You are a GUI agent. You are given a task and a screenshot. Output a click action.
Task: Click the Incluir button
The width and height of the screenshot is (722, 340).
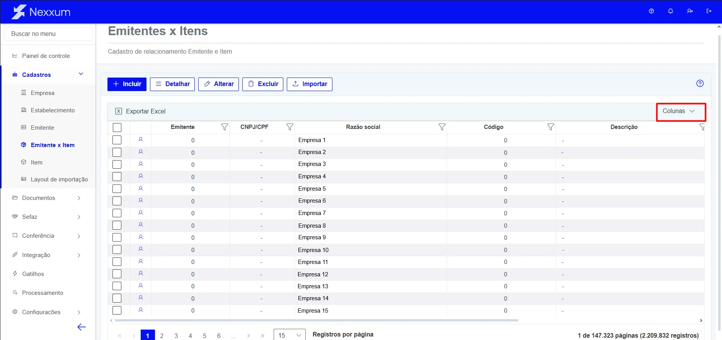127,84
